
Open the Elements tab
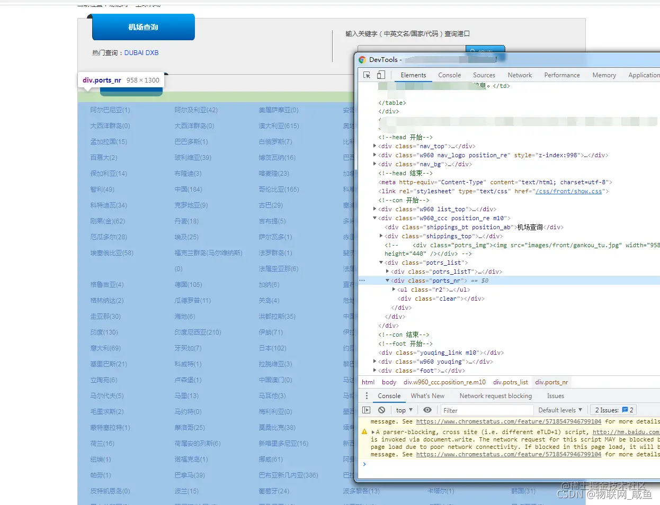coord(413,75)
